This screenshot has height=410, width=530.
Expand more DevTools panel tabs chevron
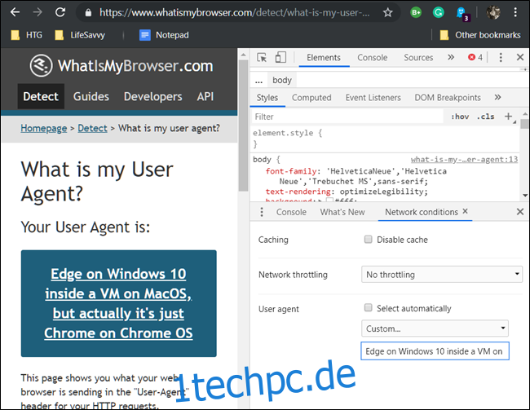(451, 58)
